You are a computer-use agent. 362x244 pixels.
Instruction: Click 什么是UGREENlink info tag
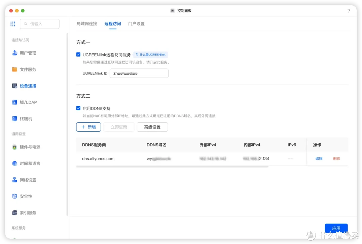(150, 54)
